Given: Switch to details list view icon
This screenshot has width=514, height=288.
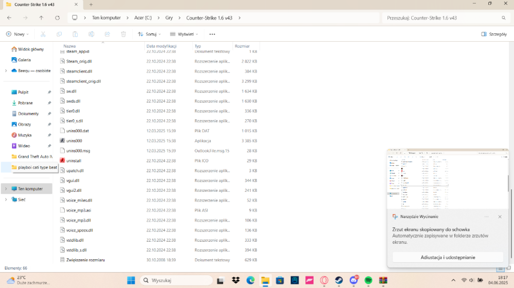Looking at the screenshot, I should (500, 268).
